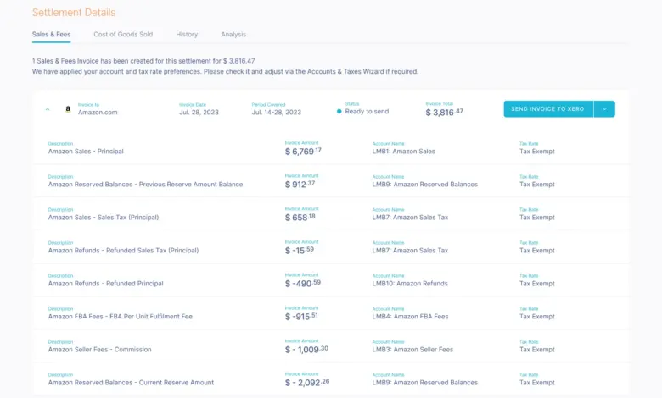Click the $-915.51 invoice amount
662x398 pixels.
tap(301, 317)
